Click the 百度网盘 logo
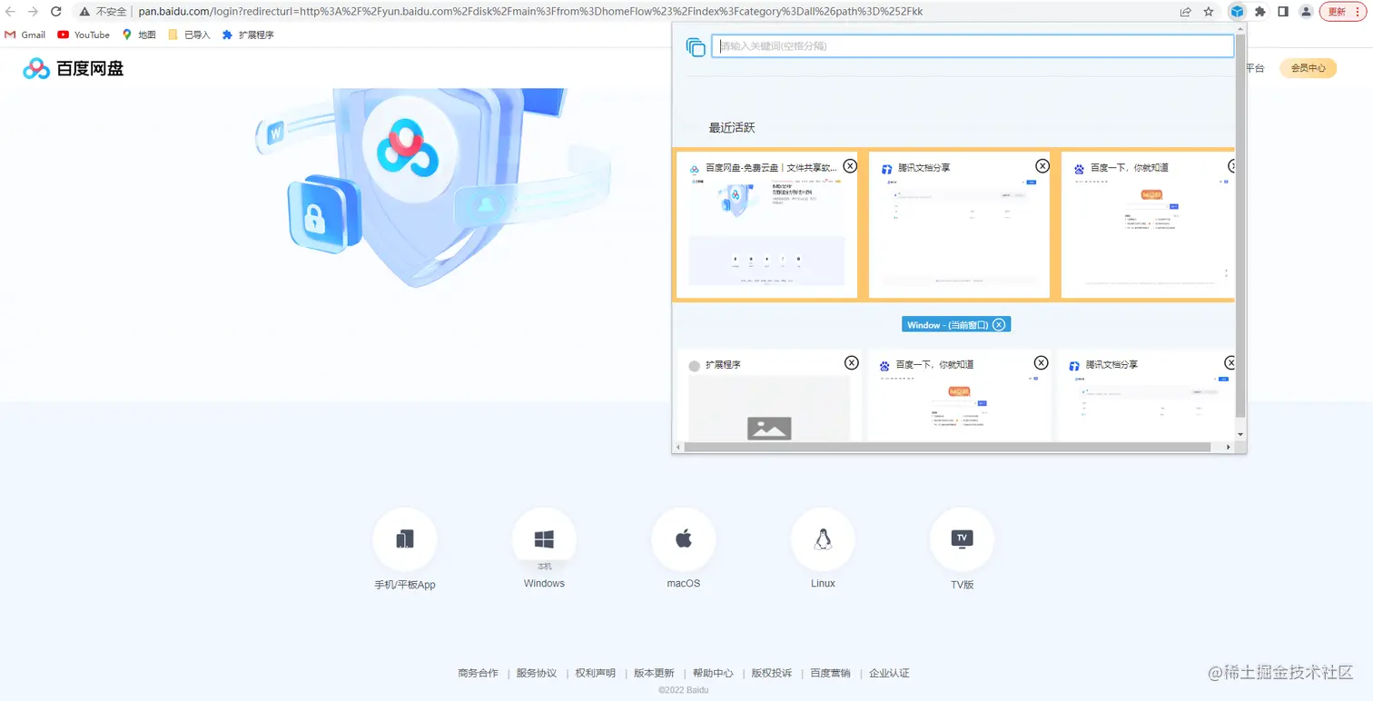Screen dimensions: 1373x701 pyautogui.click(x=74, y=68)
